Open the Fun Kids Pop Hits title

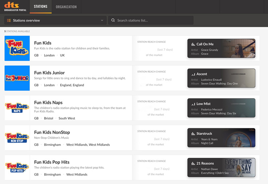pyautogui.click(x=52, y=162)
